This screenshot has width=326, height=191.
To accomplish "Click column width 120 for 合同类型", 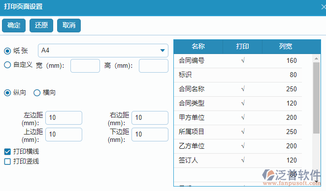I will pyautogui.click(x=292, y=103).
